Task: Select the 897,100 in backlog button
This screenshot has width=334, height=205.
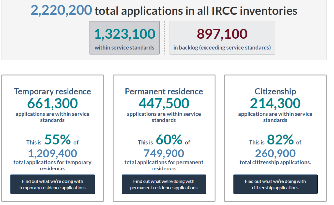Action: coord(222,38)
